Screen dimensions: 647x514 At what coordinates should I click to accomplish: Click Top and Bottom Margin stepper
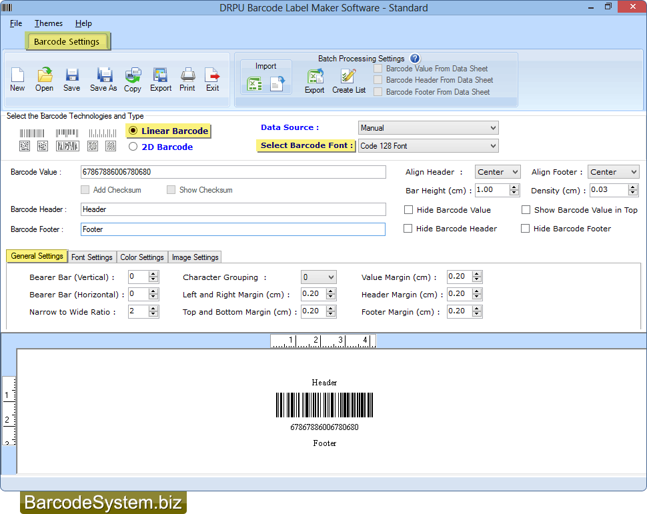331,311
